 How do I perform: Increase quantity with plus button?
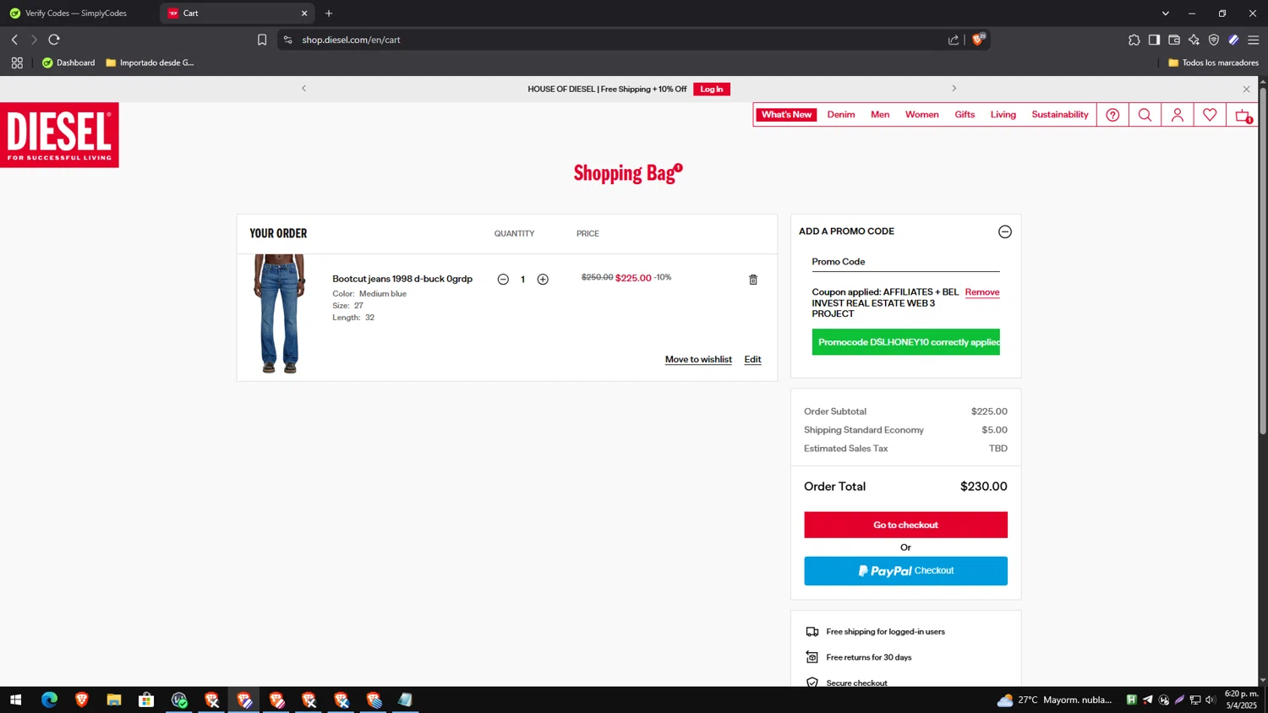click(543, 280)
